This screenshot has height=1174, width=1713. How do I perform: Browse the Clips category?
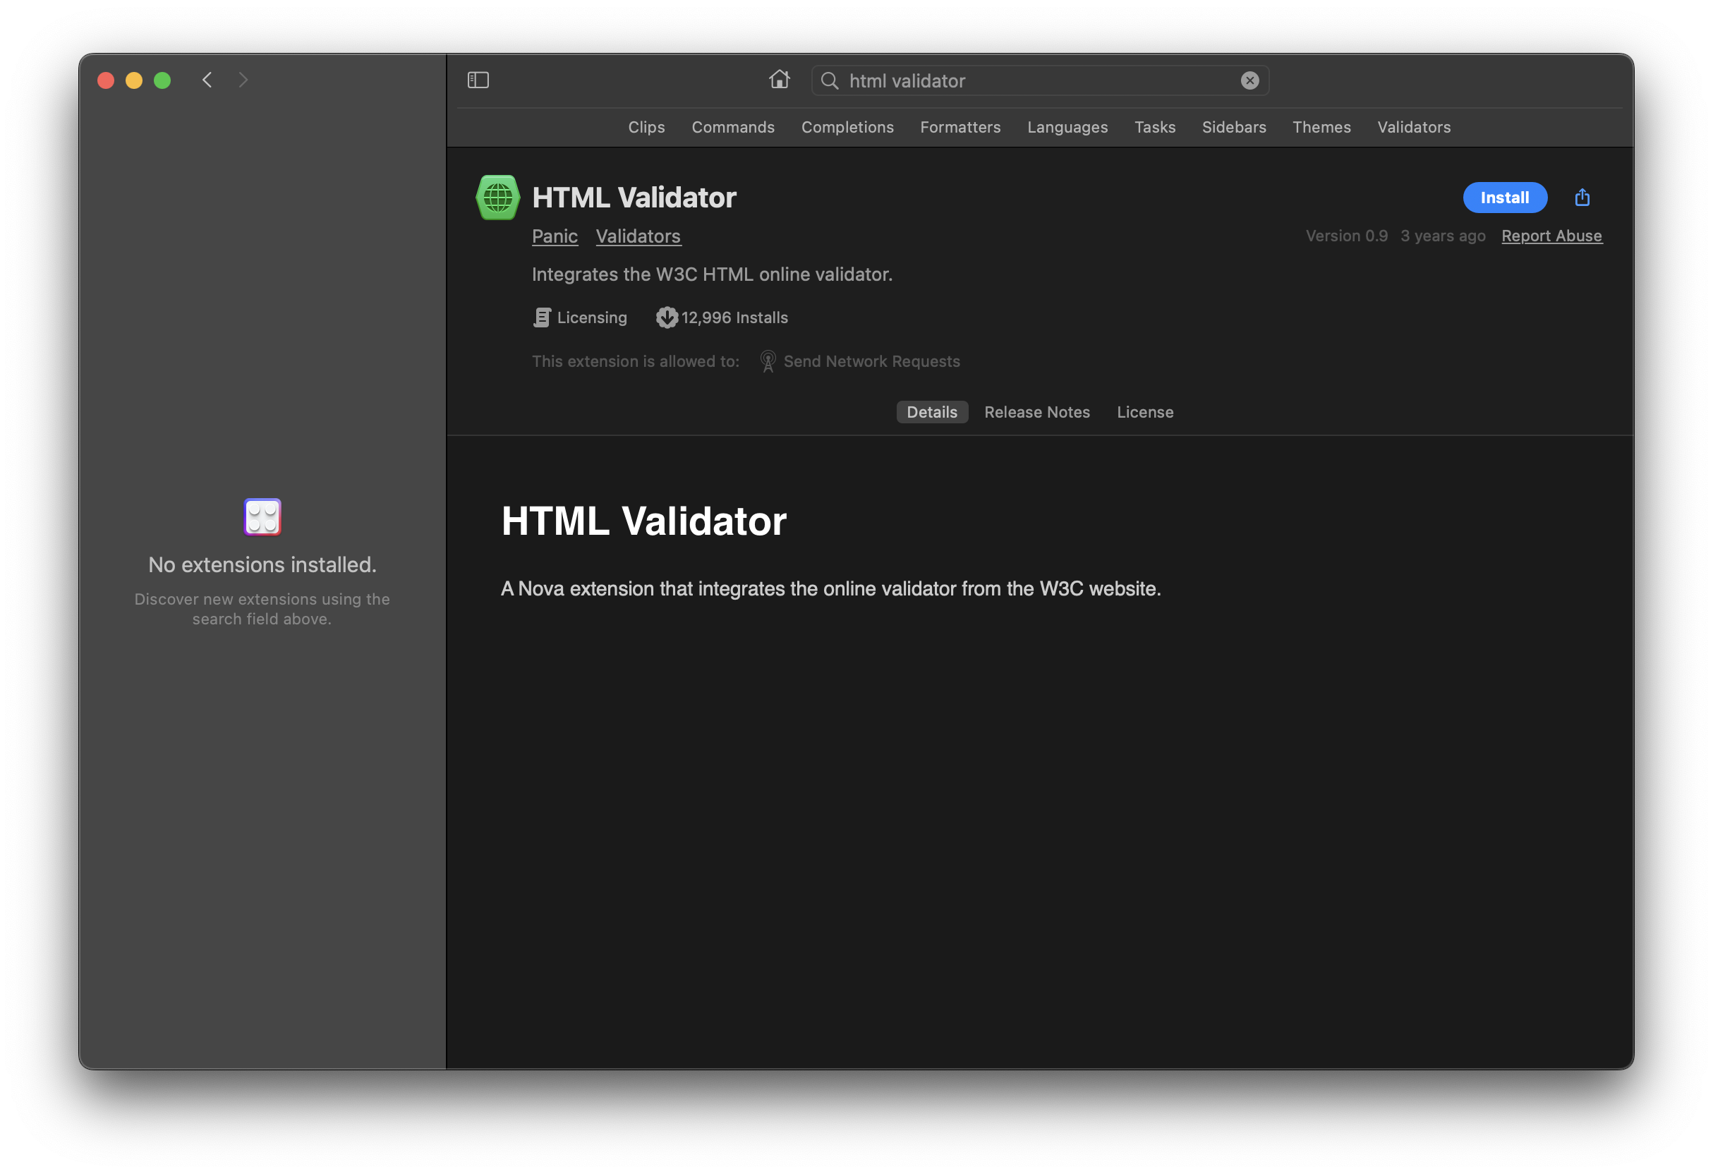[646, 127]
